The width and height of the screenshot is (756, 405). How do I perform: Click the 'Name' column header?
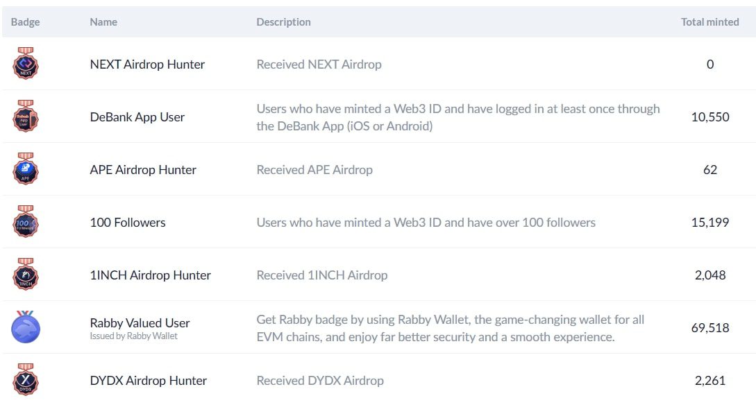click(103, 22)
